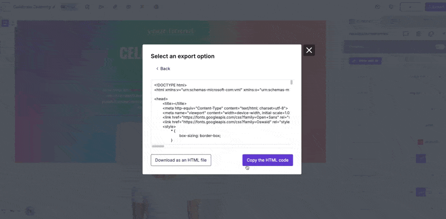Viewport: 446px width, 219px height.
Task: Click the red color swatch in side panel
Action: click(x=420, y=142)
